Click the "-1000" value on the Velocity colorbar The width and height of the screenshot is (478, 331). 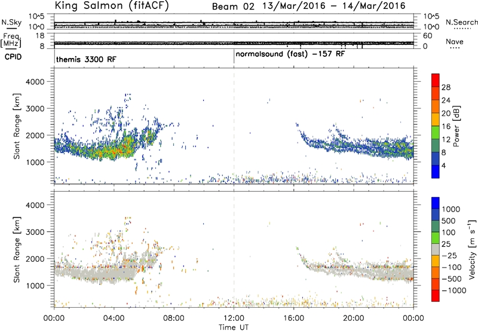pos(454,290)
